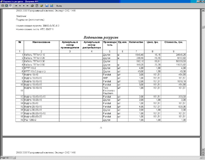Click the horizontal scrollbar left arrow
The height and width of the screenshot is (160, 205).
14,158
